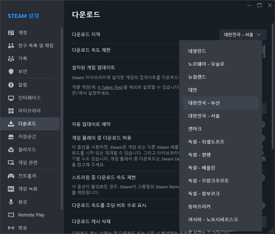This screenshot has height=234, width=275.
Task: Choose 독일 - 뮌헨 region
Action: (220, 155)
